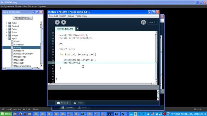Viewport: 207px width, 116px height.
Task: Switch to workspace 1 in taskbar pager
Action: pyautogui.click(x=135, y=114)
